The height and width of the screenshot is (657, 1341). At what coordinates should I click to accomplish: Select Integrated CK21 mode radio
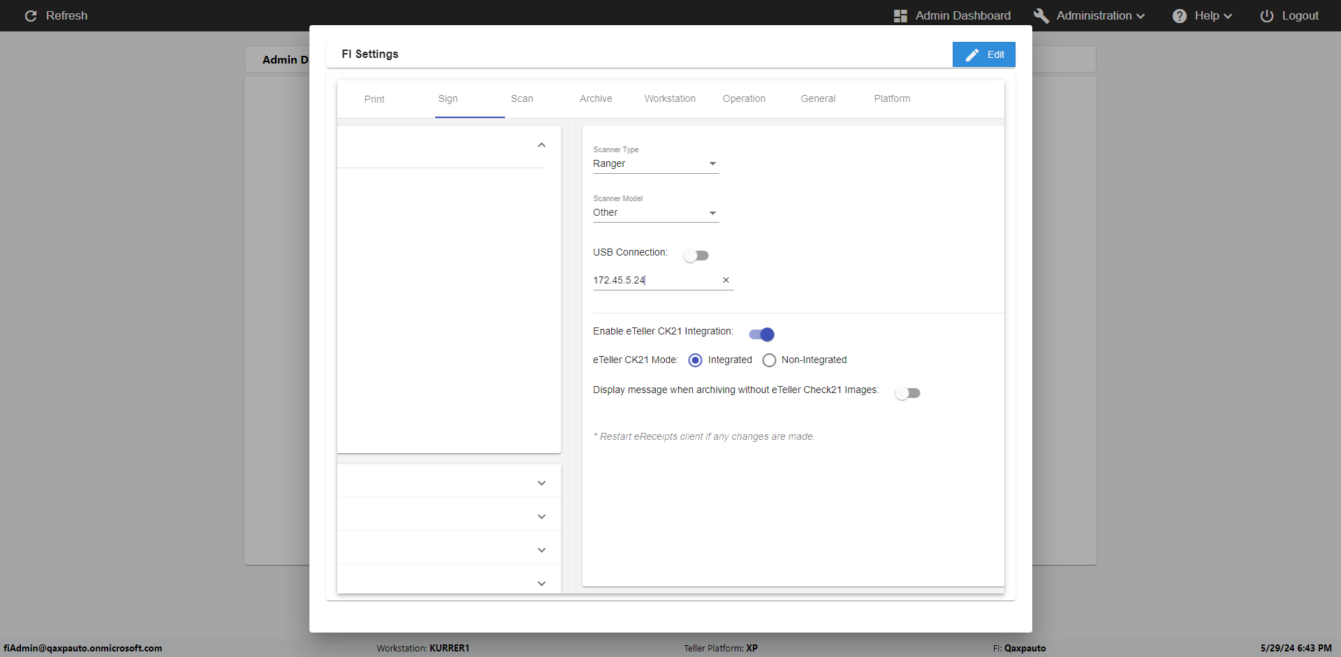(695, 360)
